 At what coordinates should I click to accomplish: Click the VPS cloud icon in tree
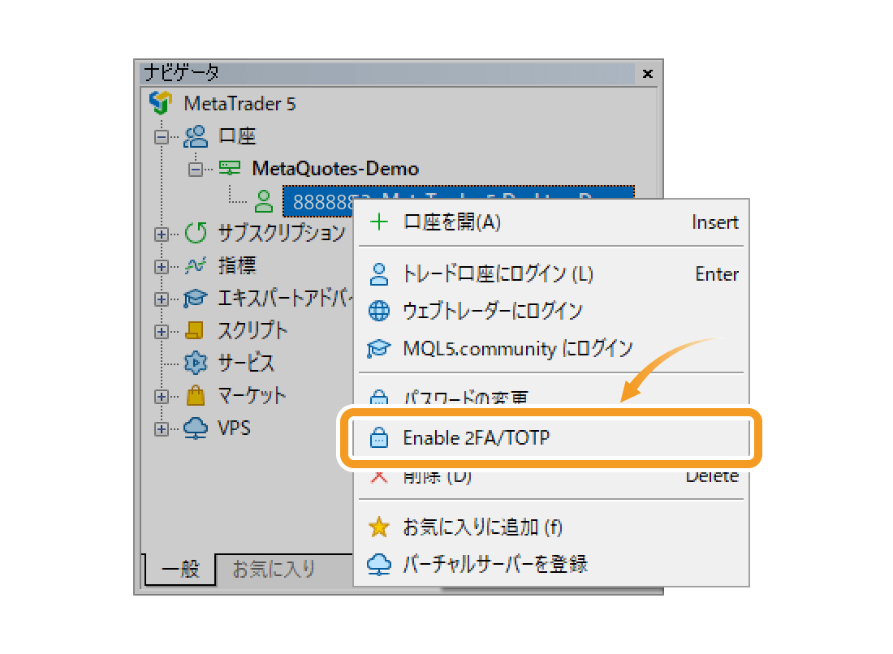[x=196, y=428]
